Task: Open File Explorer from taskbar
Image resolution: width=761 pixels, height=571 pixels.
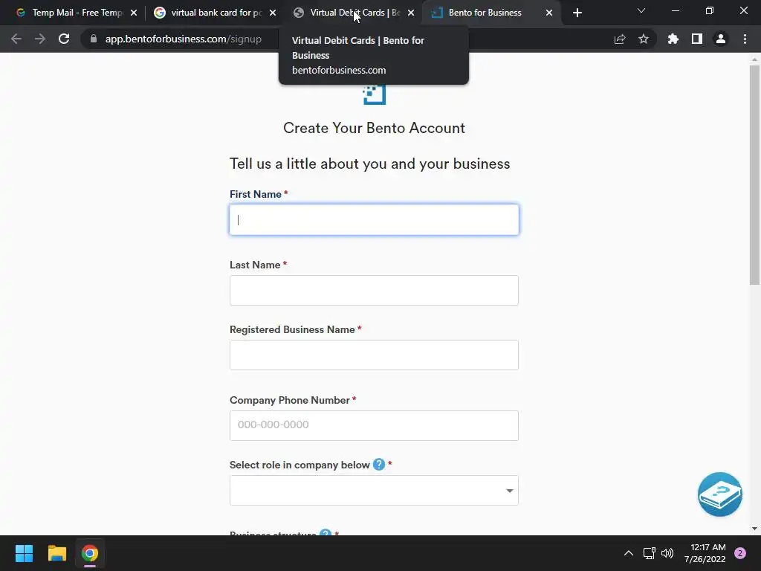Action: (x=56, y=553)
